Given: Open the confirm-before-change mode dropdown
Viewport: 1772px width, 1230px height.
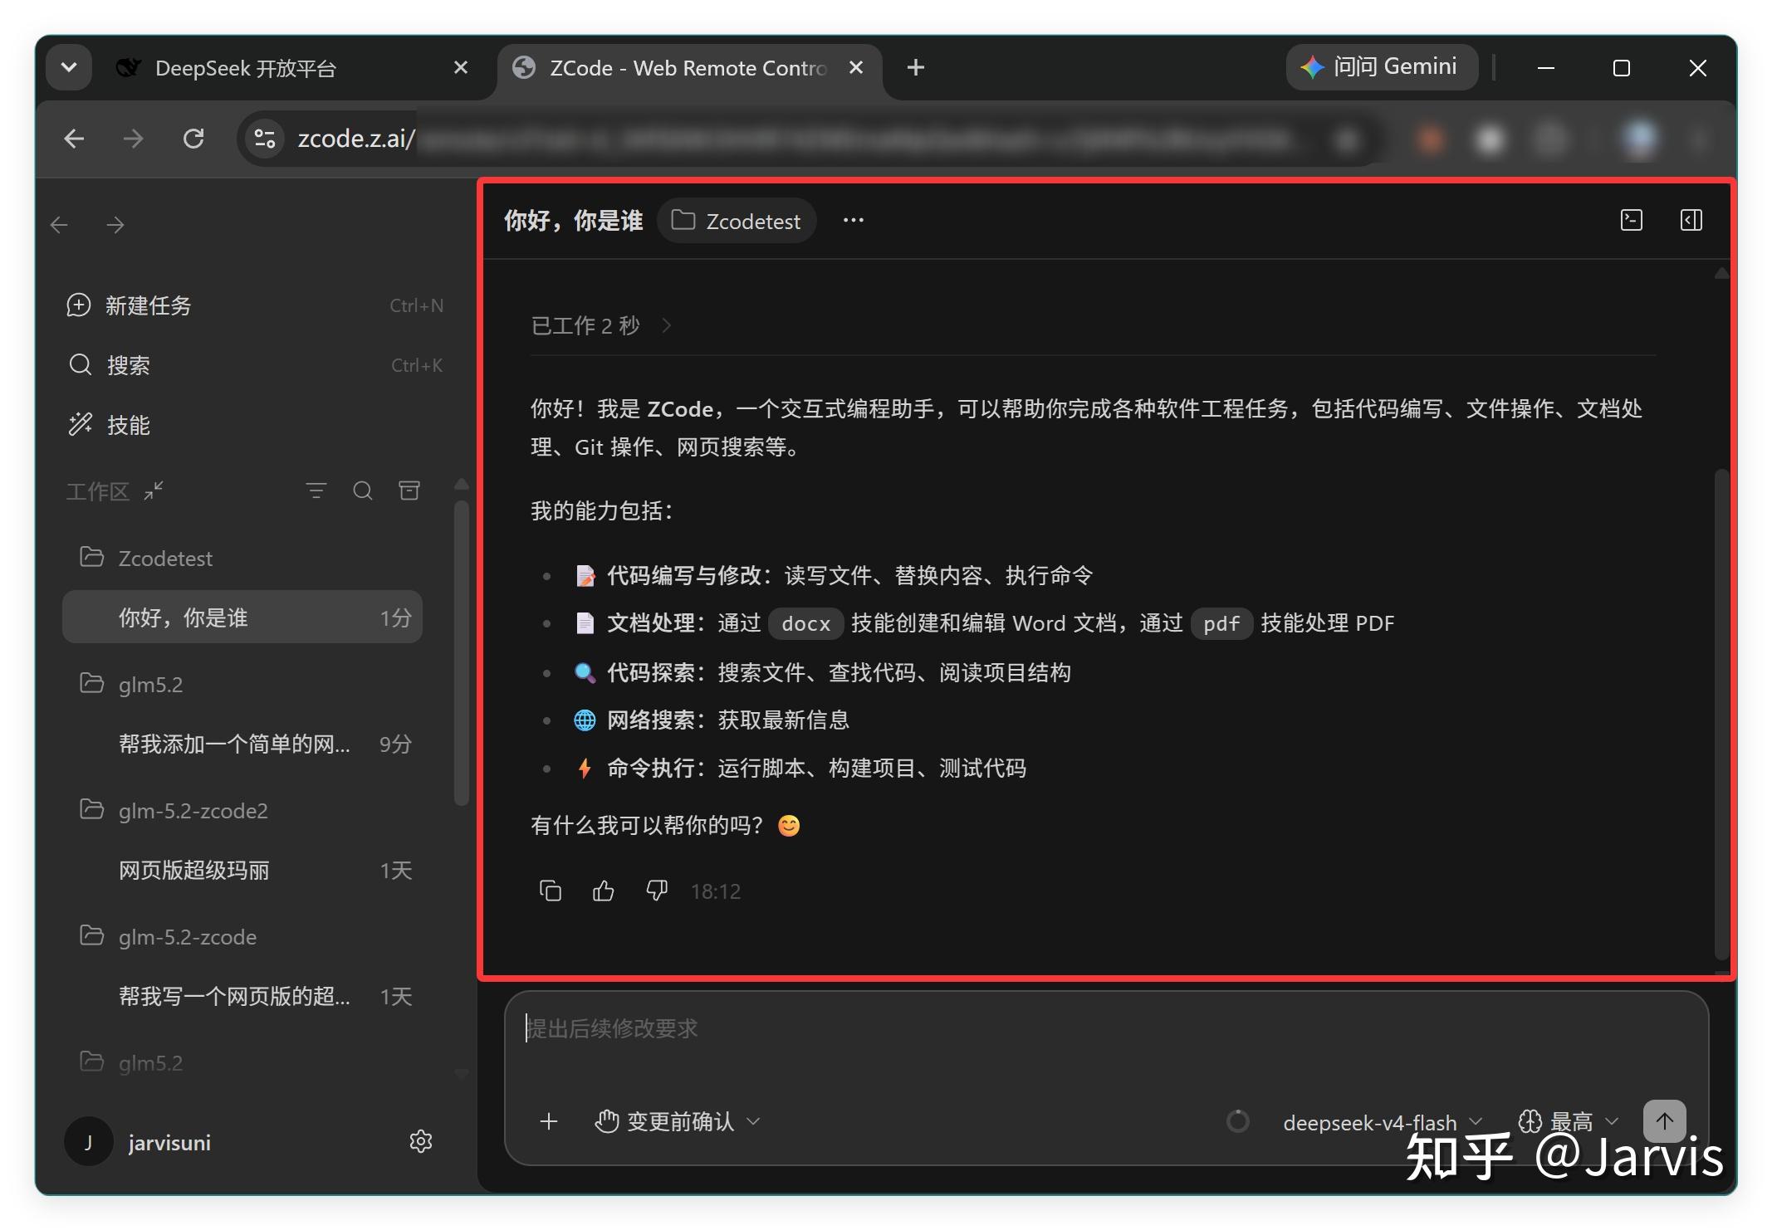Looking at the screenshot, I should [678, 1122].
